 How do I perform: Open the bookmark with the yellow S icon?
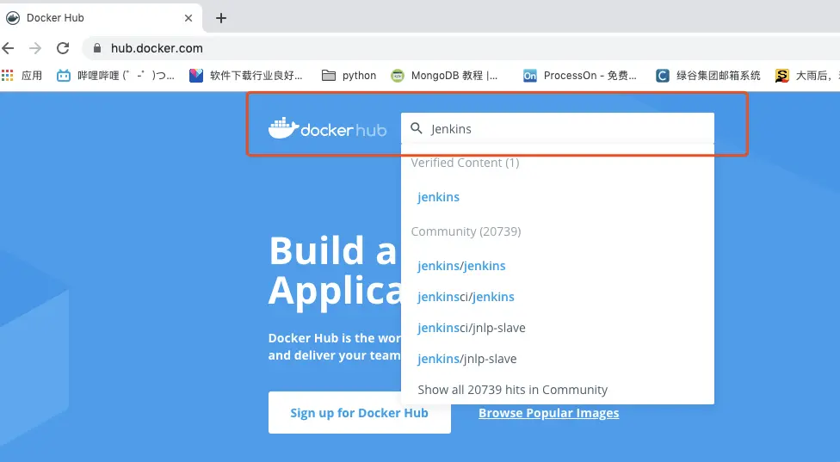point(806,76)
